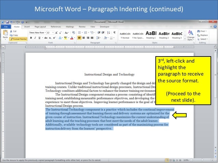
Task: Click the Grow Font icon
Action: coord(56,33)
